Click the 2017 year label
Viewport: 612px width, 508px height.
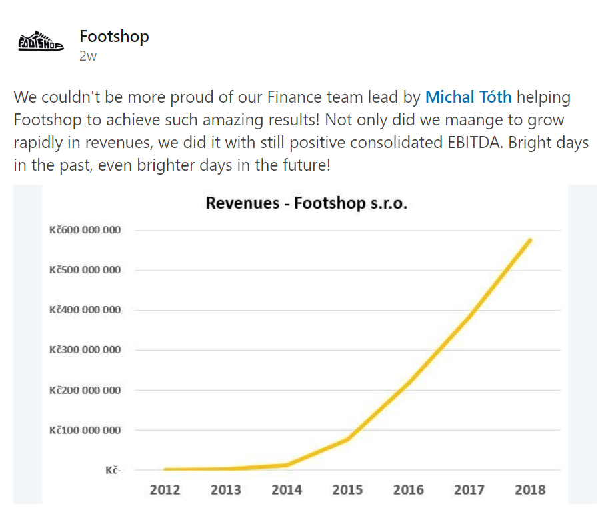click(469, 490)
